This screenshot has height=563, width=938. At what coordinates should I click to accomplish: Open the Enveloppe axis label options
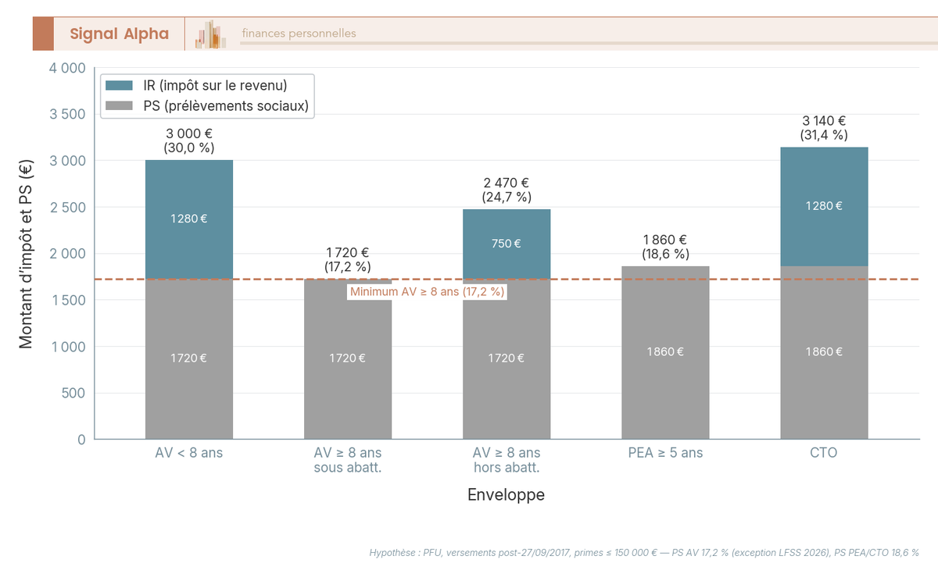[x=507, y=494]
